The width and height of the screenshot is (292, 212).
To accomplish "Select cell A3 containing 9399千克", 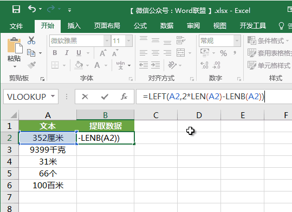I will pos(48,149).
